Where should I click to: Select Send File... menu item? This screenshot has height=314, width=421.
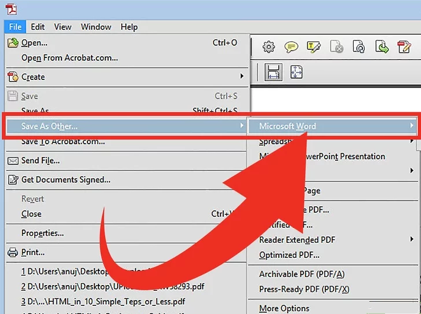126,160
